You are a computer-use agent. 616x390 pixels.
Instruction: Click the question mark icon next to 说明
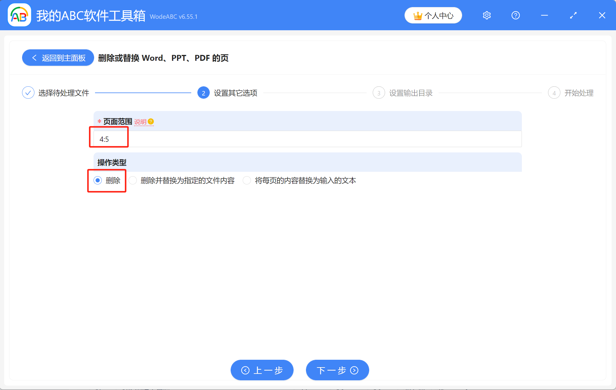point(151,121)
